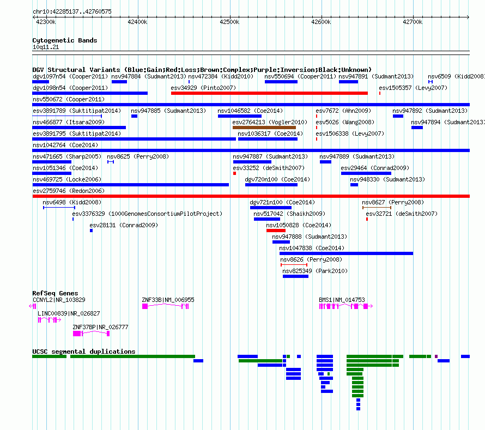Click nsv8626 (Perry2008) label
The width and height of the screenshot is (485, 430).
[311, 259]
